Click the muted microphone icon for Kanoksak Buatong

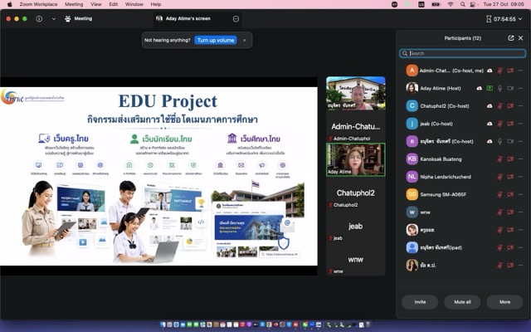499,159
